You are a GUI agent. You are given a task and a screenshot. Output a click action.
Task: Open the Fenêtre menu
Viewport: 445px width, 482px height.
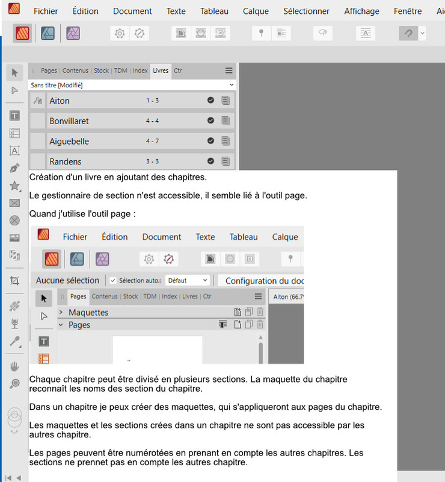408,11
